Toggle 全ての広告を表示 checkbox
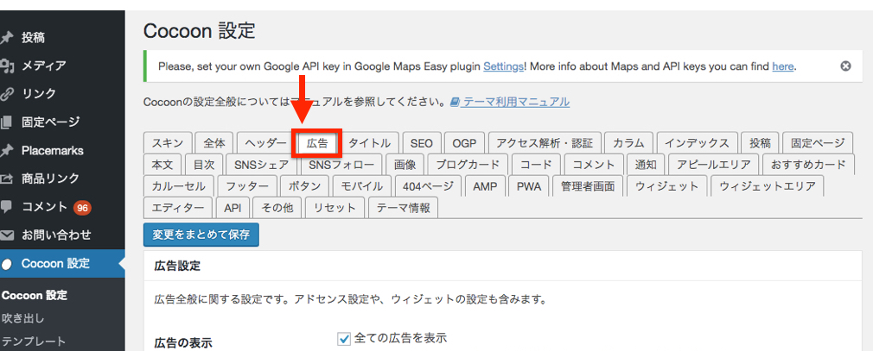 [344, 338]
